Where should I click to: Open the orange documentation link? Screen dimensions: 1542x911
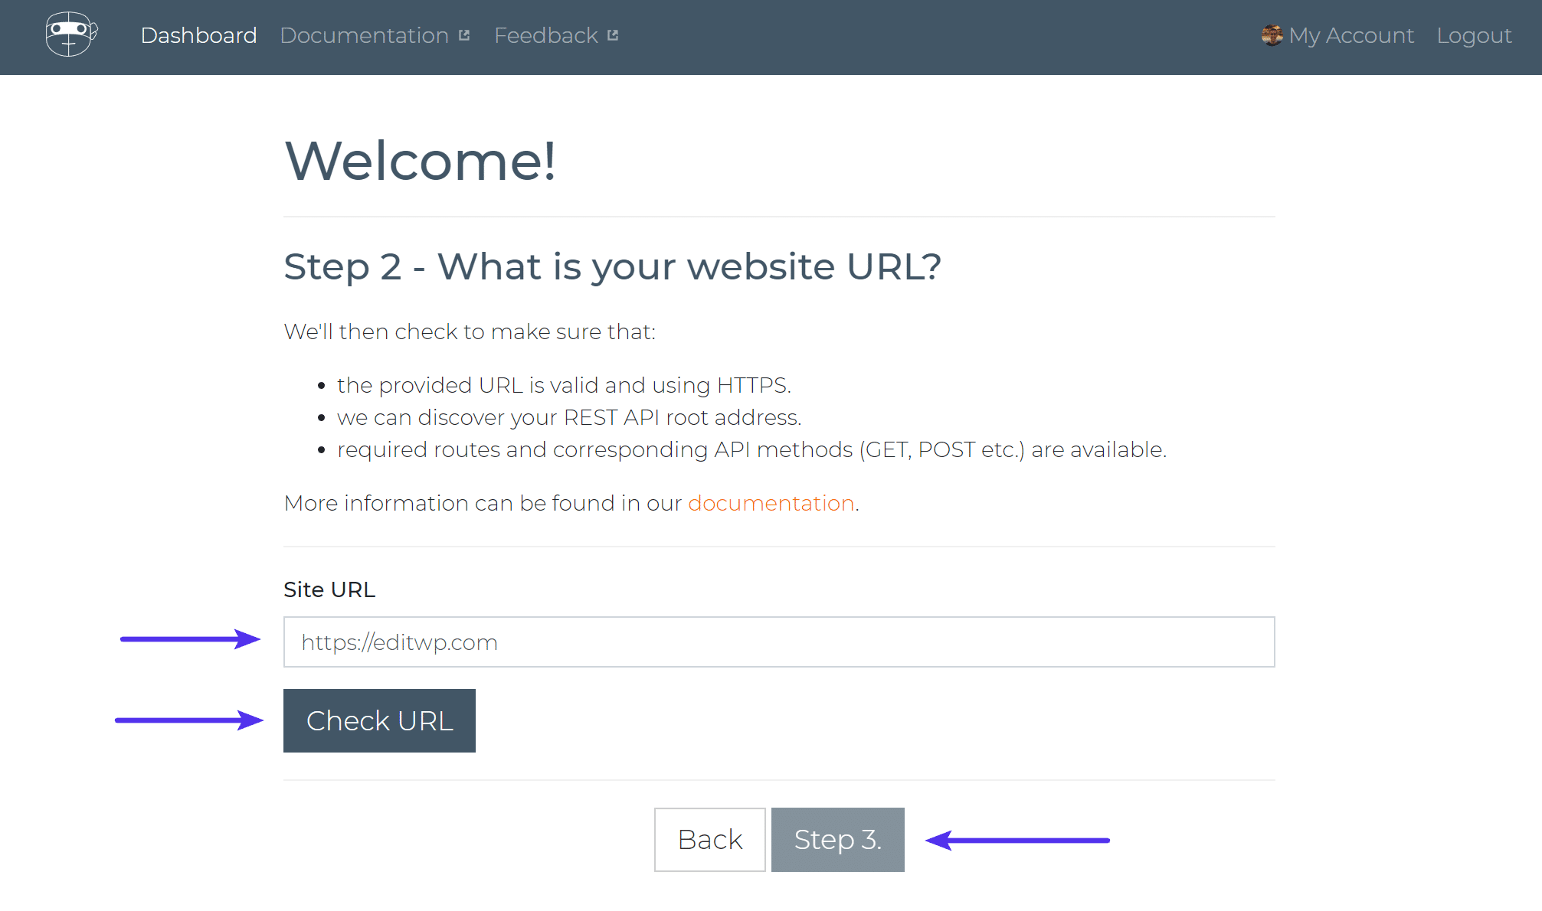(771, 503)
